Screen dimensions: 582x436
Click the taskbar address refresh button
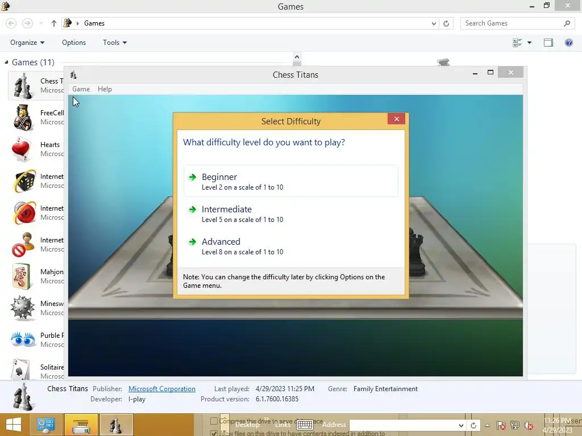coord(473,425)
